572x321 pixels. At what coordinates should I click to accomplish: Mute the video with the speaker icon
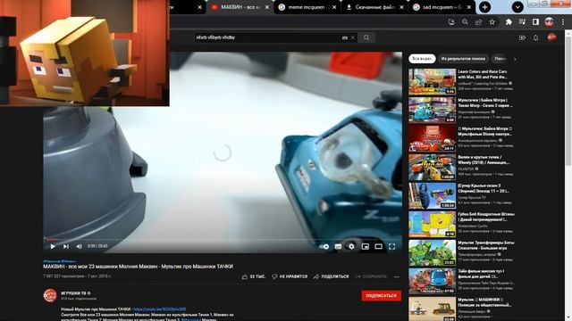point(80,246)
